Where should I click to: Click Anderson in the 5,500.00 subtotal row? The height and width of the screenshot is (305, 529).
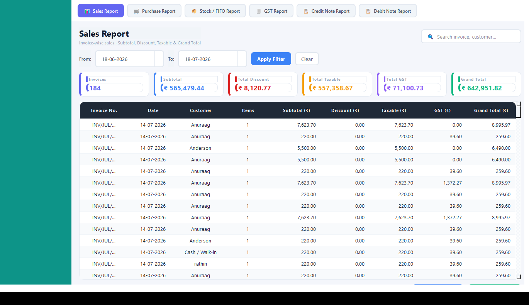pyautogui.click(x=200, y=148)
